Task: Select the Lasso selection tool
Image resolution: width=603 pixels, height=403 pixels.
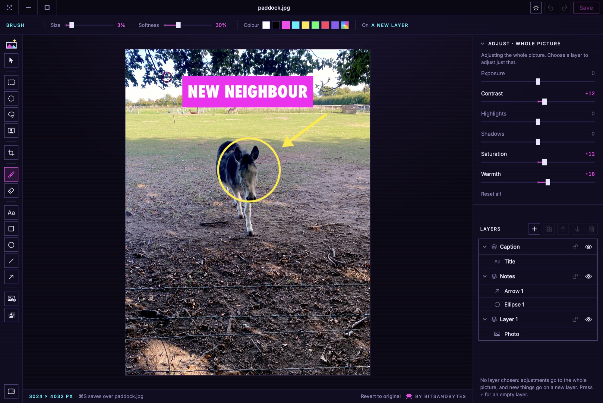Action: click(11, 115)
